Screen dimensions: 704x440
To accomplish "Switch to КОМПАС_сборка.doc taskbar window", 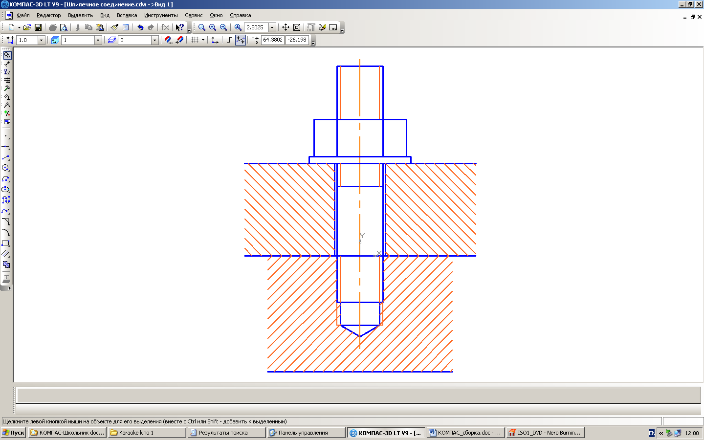I will pos(465,433).
